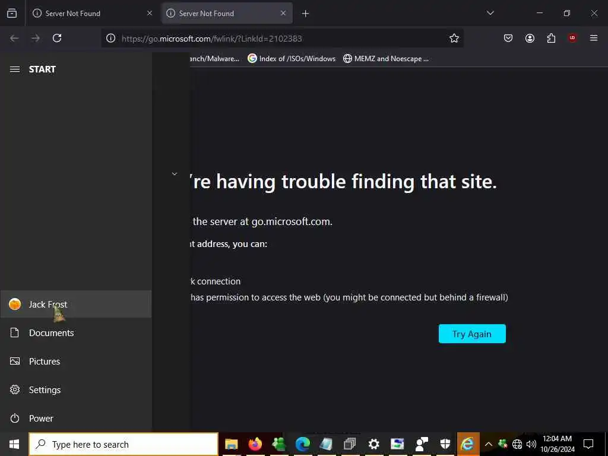Image resolution: width=608 pixels, height=456 pixels.
Task: Open Internet Explorer from the taskbar
Action: coord(468,444)
